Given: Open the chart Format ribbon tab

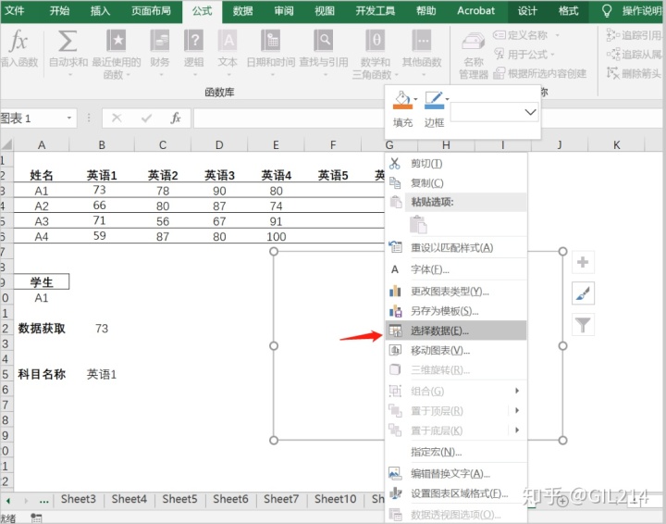Looking at the screenshot, I should pyautogui.click(x=568, y=10).
